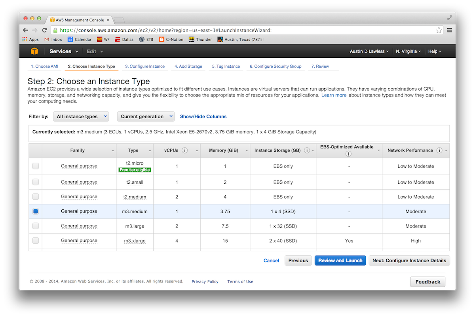This screenshot has width=475, height=317.
Task: Open the N. Virginia region selector
Action: tap(408, 51)
